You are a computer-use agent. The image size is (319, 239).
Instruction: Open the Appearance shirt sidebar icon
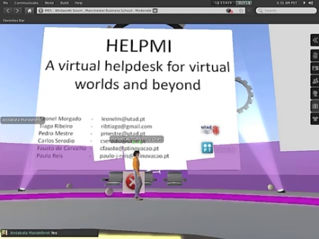(x=315, y=119)
